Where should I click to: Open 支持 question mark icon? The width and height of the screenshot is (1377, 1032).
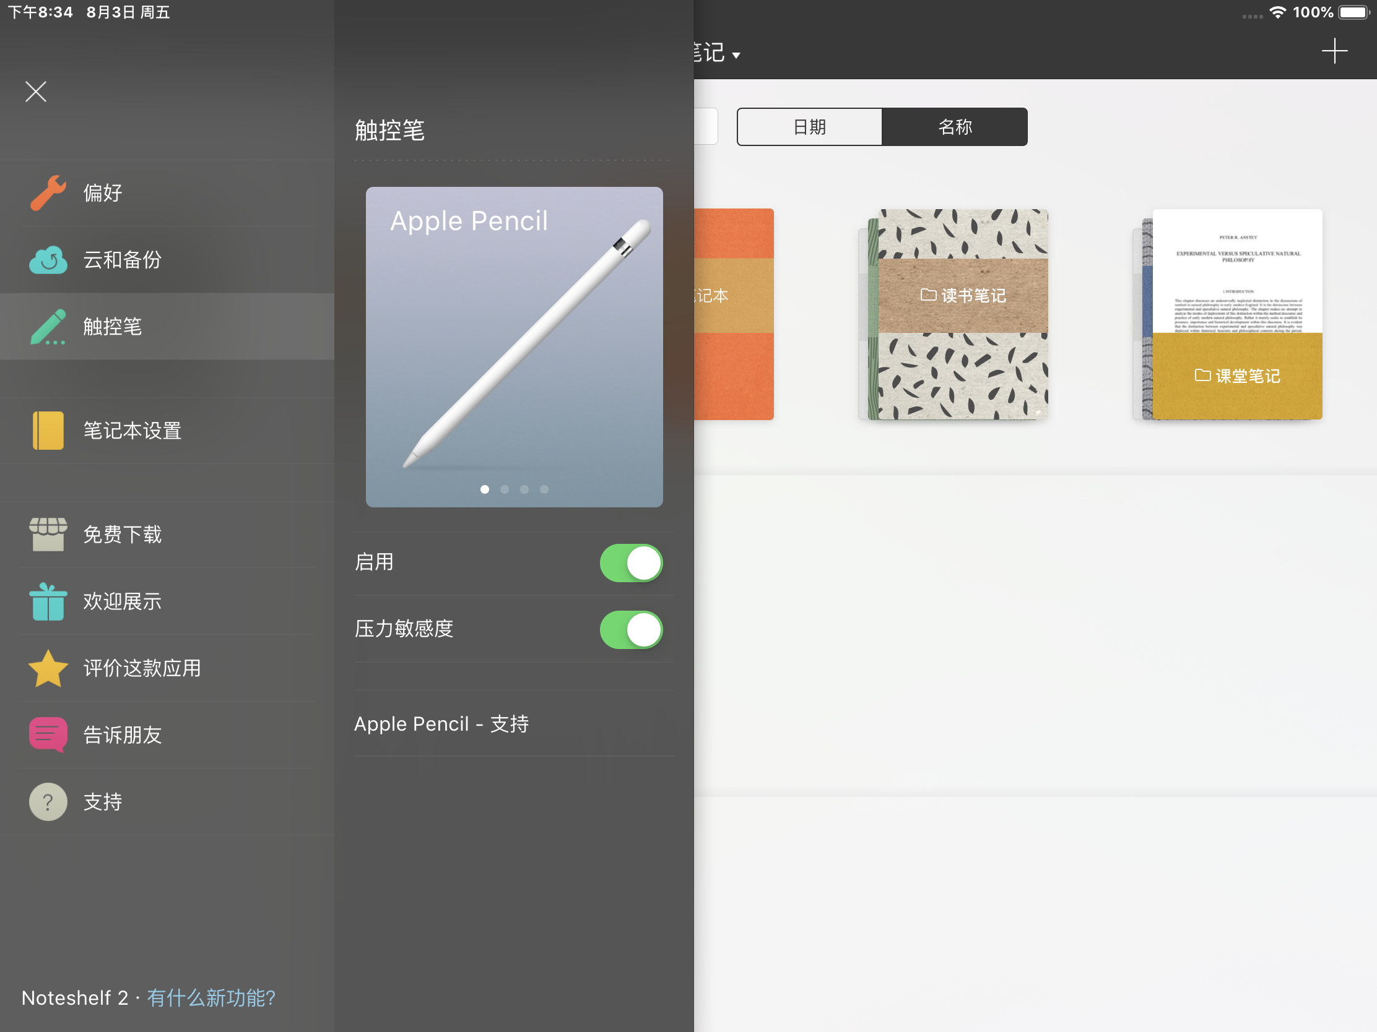[x=48, y=801]
